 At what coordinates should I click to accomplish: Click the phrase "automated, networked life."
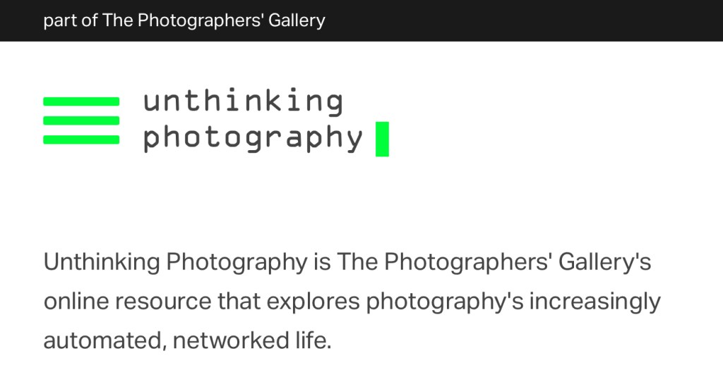pos(187,341)
